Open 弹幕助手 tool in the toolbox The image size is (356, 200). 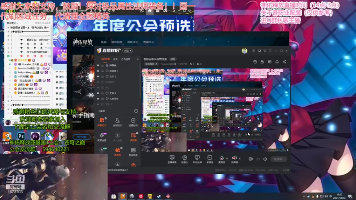(x=102, y=122)
